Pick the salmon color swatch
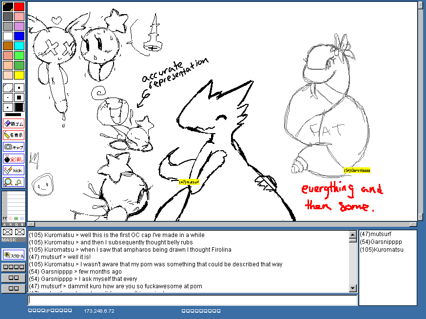 click(x=8, y=56)
